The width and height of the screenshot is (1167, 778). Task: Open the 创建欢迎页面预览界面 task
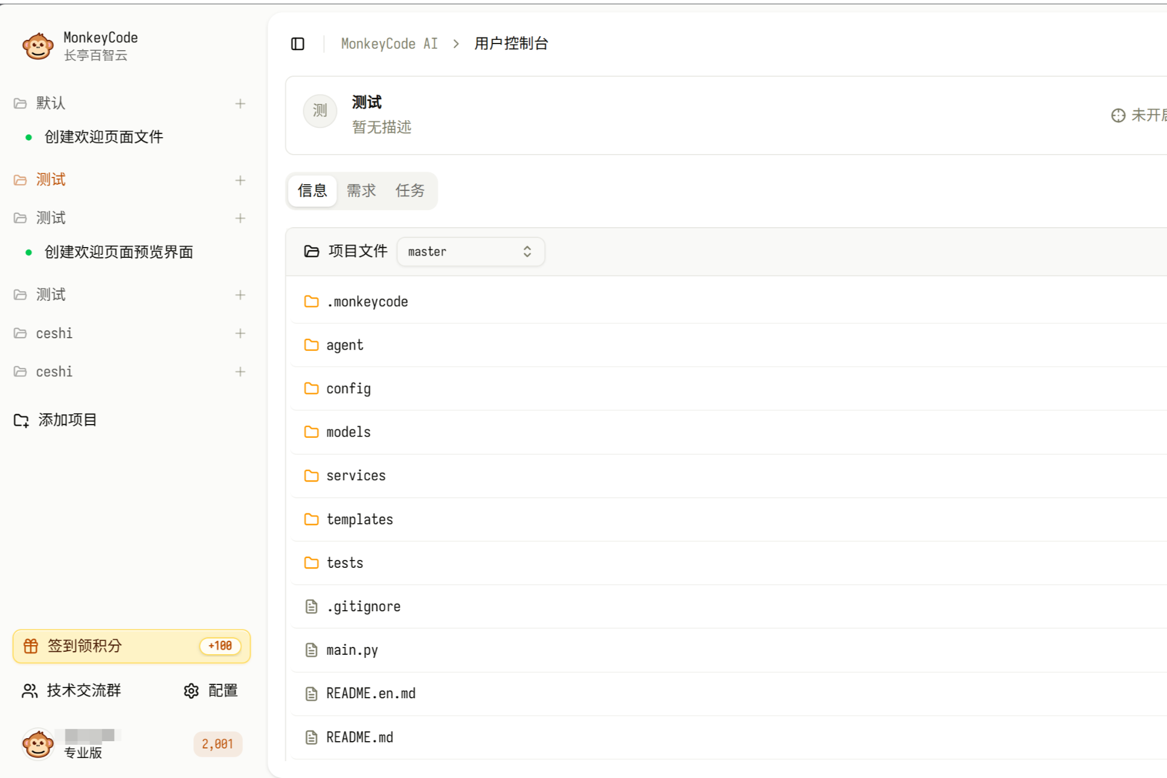click(x=119, y=252)
